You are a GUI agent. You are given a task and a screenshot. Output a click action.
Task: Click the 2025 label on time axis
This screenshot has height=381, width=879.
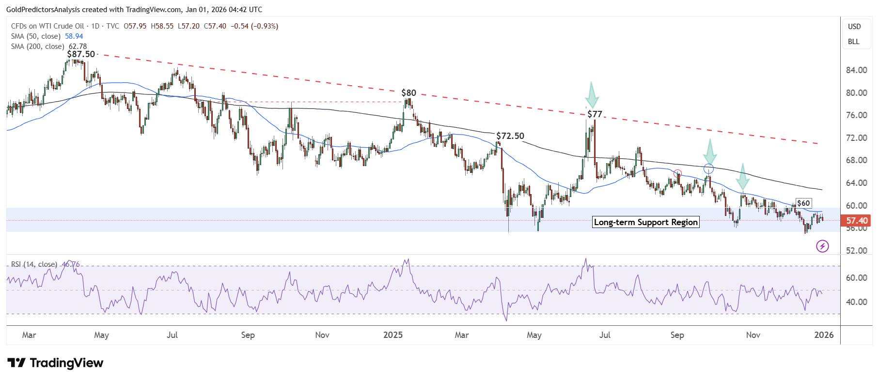point(393,335)
